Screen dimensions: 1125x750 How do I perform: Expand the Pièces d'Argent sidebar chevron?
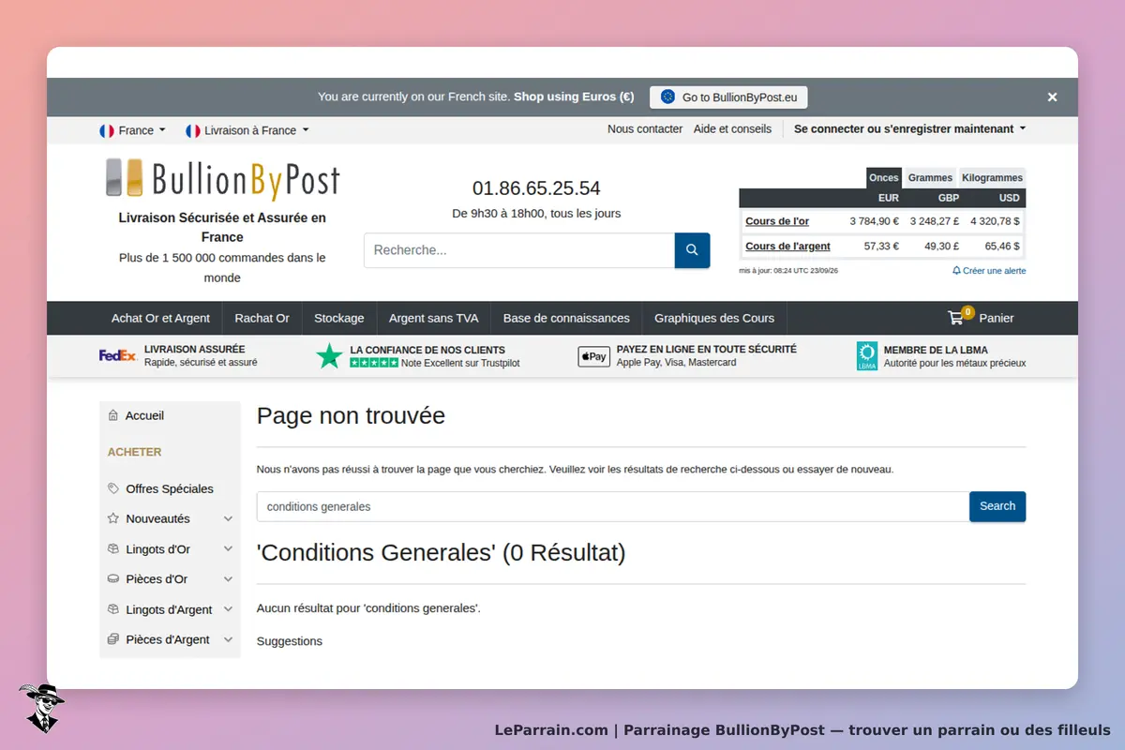point(228,639)
